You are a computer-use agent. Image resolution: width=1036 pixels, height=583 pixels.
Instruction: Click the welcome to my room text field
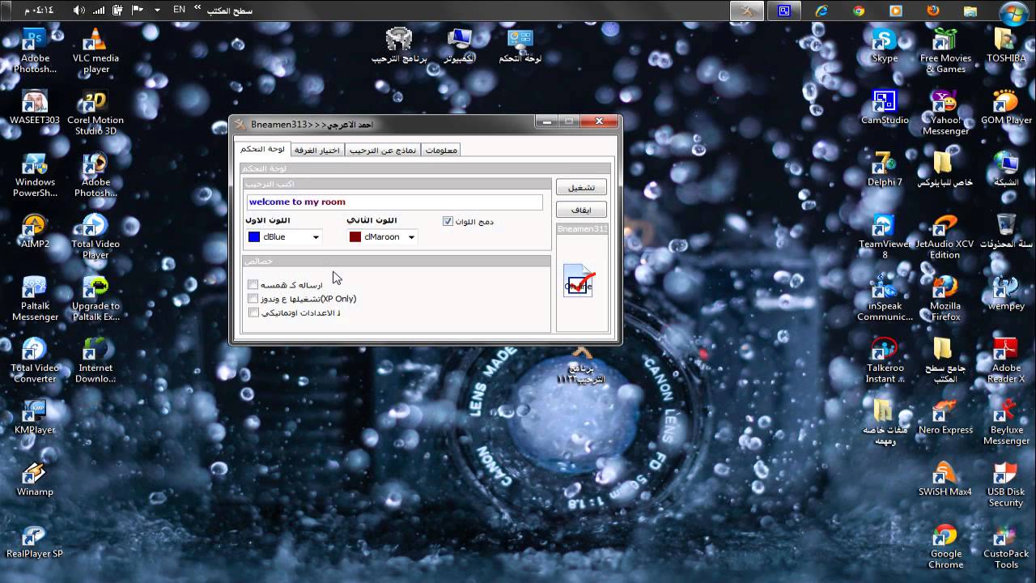[395, 202]
